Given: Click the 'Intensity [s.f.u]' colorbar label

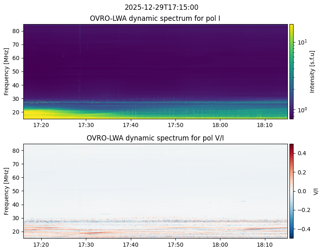Looking at the screenshot, I should [x=313, y=71].
